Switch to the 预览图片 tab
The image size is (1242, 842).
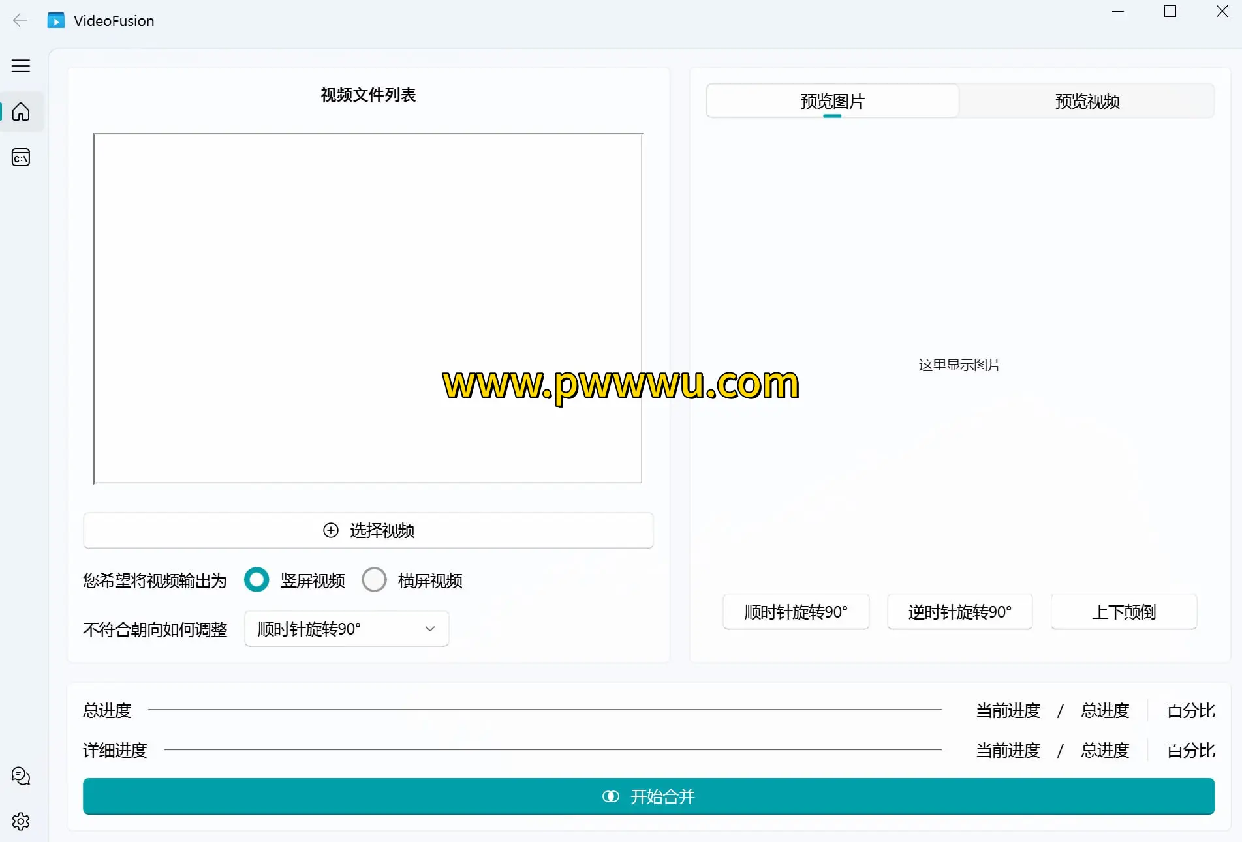(x=832, y=101)
